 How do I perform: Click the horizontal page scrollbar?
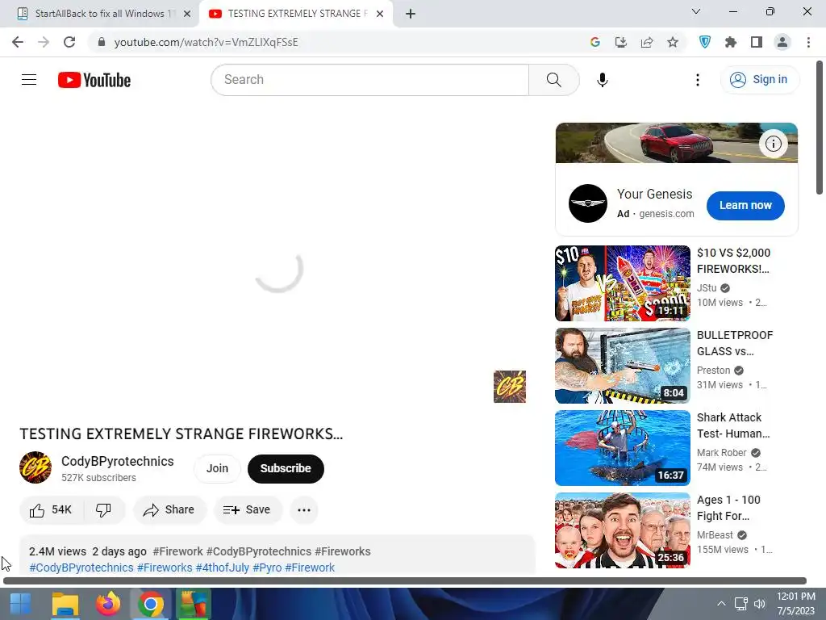coord(405,580)
